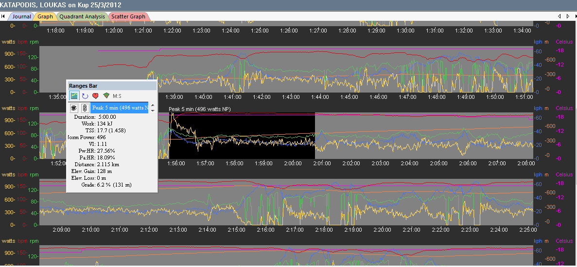This screenshot has height=267, width=577.
Task: Open the Quadrant Analysis tab
Action: point(82,16)
